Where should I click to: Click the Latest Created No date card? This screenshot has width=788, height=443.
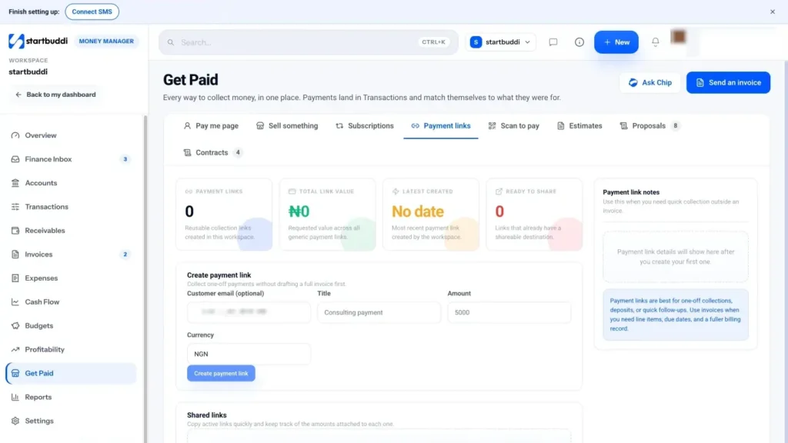coord(431,215)
